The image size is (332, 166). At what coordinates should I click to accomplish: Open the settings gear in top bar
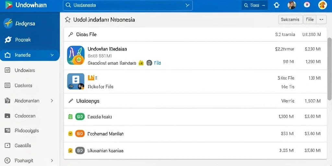pos(277,5)
